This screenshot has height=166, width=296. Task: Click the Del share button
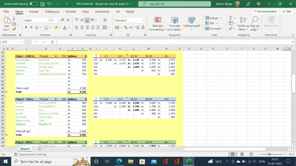point(287,11)
